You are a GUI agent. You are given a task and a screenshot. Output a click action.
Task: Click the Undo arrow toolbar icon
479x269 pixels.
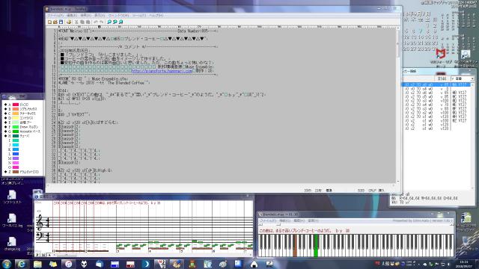click(96, 22)
